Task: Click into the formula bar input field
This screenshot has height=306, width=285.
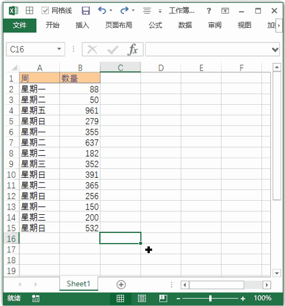Action: coord(209,49)
